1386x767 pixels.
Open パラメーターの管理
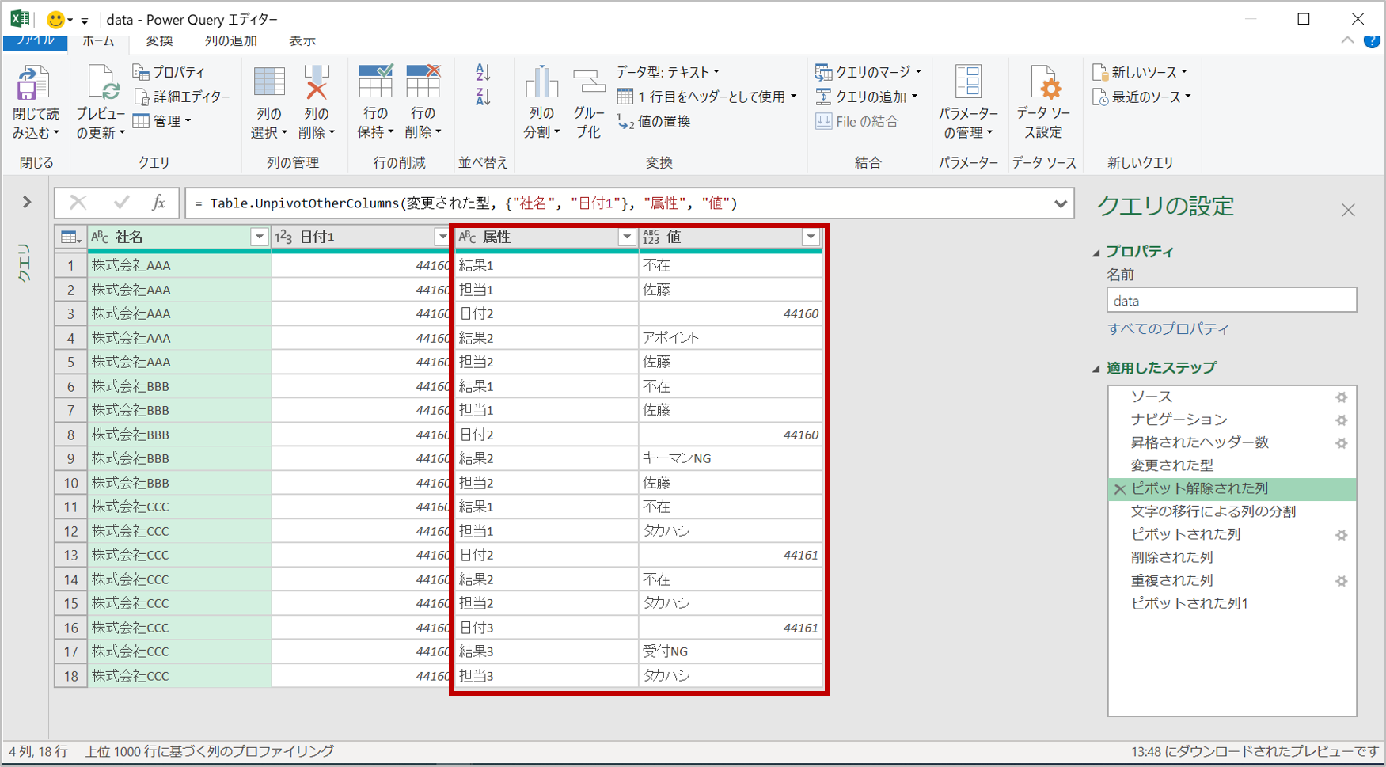tap(969, 99)
